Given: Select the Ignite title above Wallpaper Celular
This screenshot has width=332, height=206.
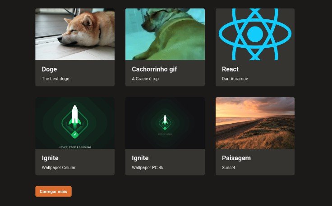Looking at the screenshot, I should pos(50,158).
